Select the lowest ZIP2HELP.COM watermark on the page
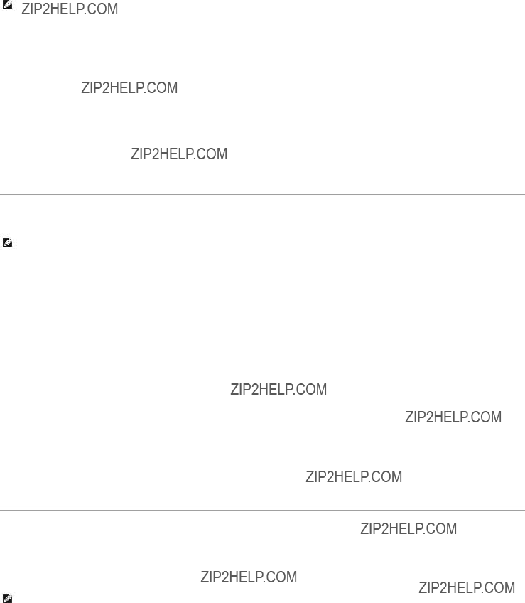525x603 pixels. click(x=467, y=588)
